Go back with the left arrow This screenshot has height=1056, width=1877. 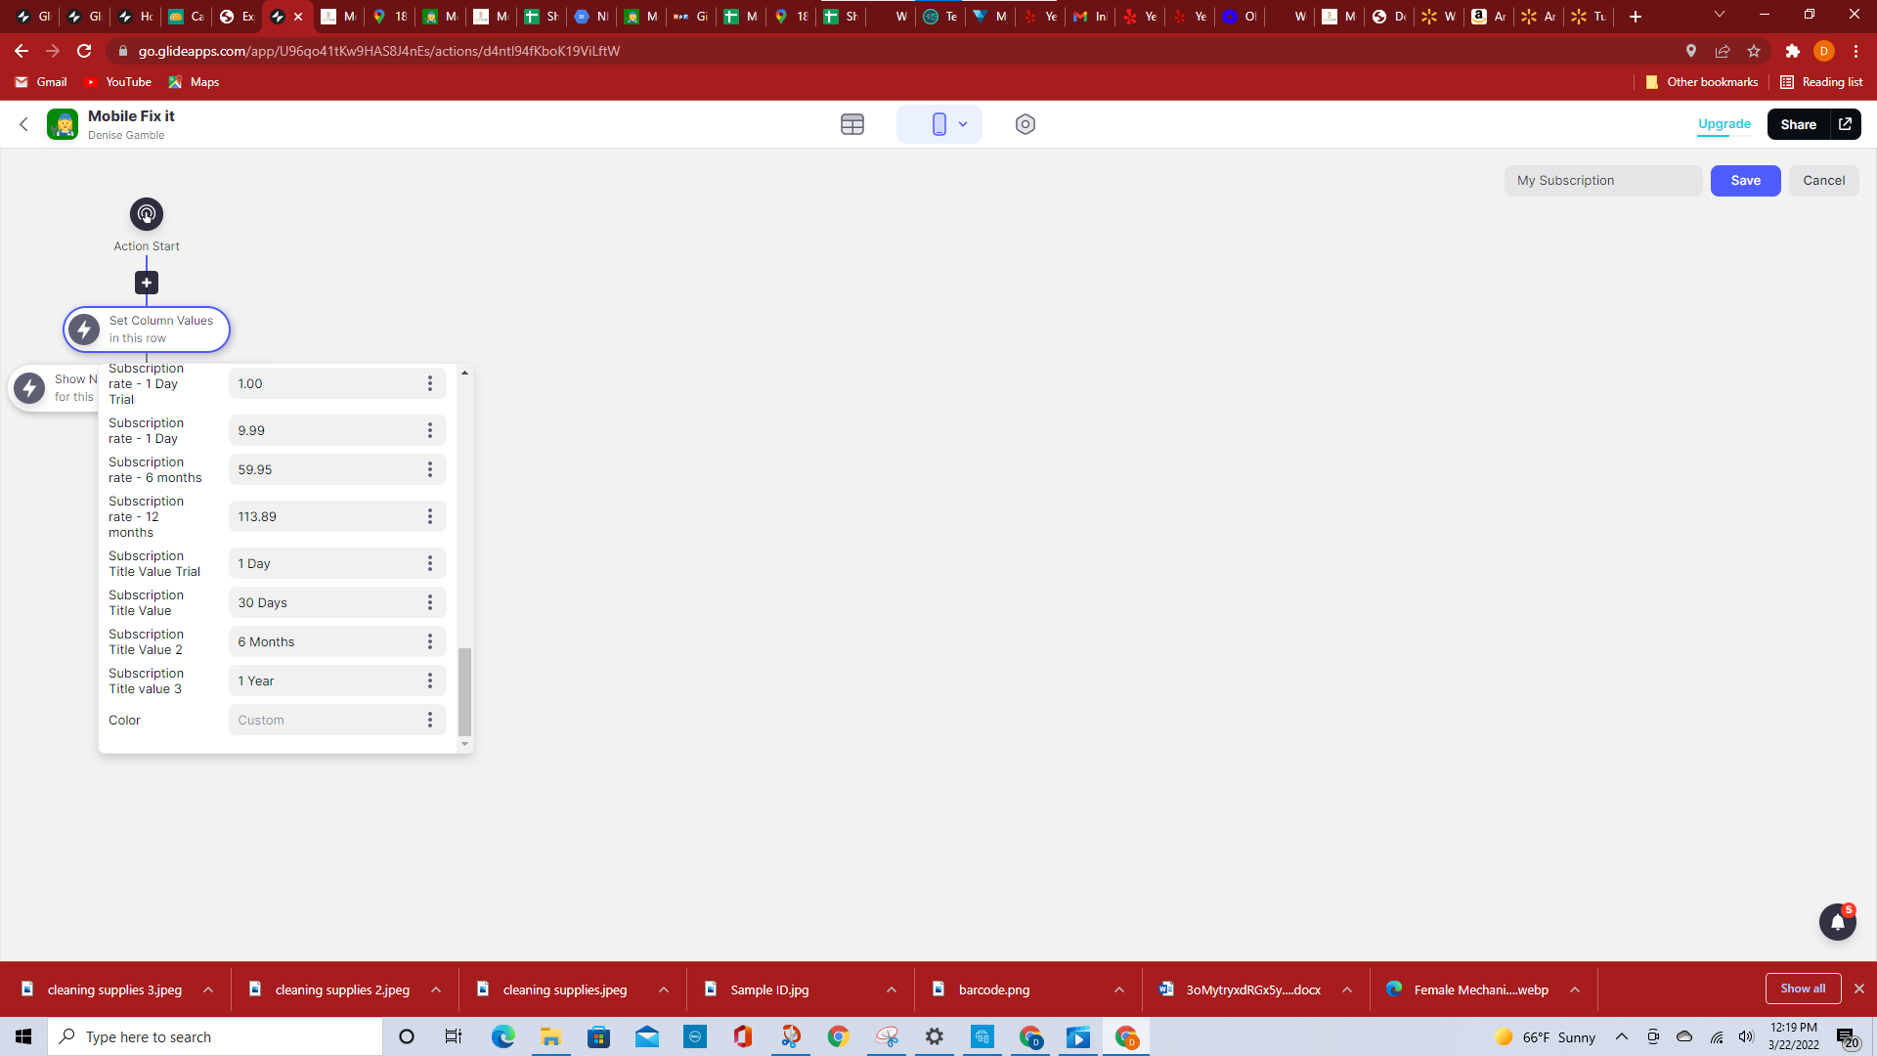point(23,124)
